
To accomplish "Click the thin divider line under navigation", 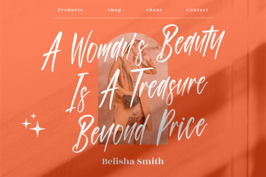I will [x=133, y=18].
